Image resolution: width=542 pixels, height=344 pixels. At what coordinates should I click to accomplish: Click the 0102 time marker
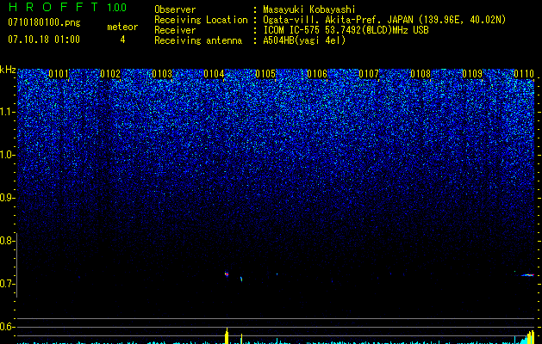[110, 74]
